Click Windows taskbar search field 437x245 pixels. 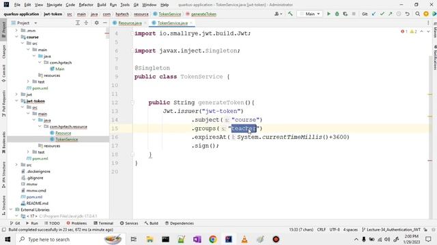[x=70, y=239]
